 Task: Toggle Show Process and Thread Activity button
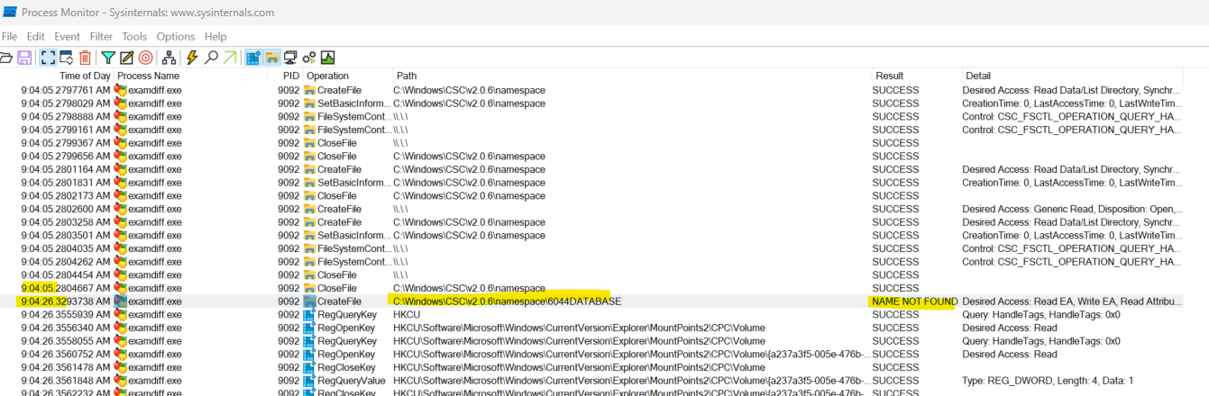click(309, 58)
